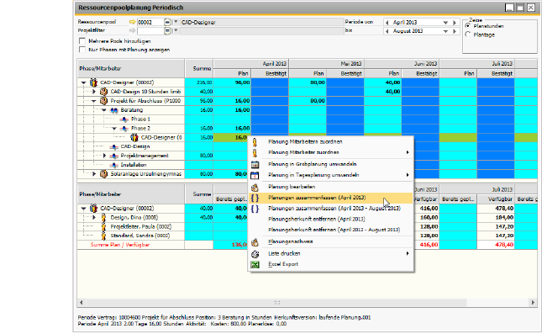Screen dimensions: 542x334
Task: Click the Planungsnachweis icon in context menu
Action: click(255, 242)
